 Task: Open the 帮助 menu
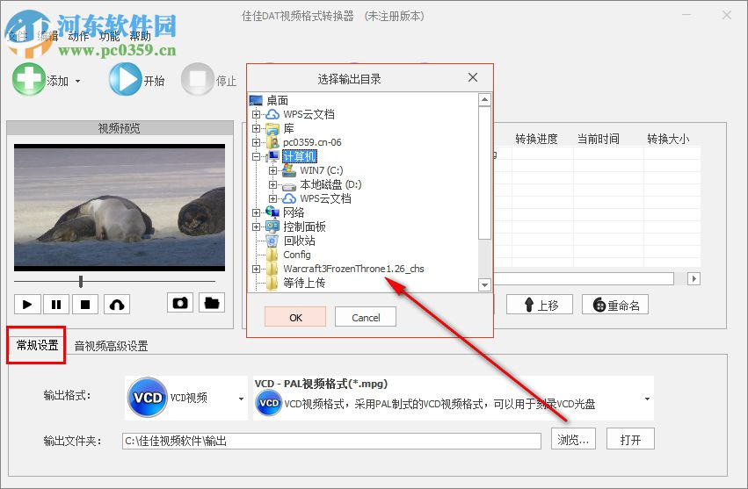(141, 36)
